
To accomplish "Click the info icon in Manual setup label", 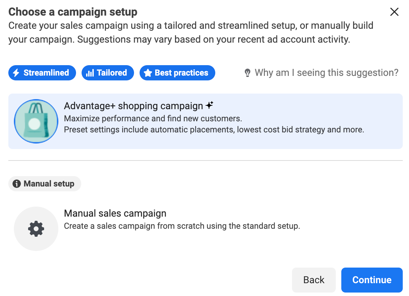I will point(17,184).
